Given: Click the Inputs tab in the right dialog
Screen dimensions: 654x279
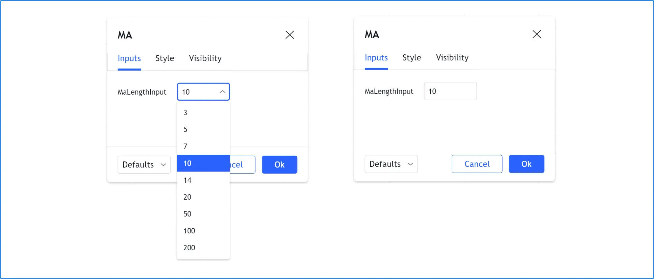Looking at the screenshot, I should tap(376, 58).
